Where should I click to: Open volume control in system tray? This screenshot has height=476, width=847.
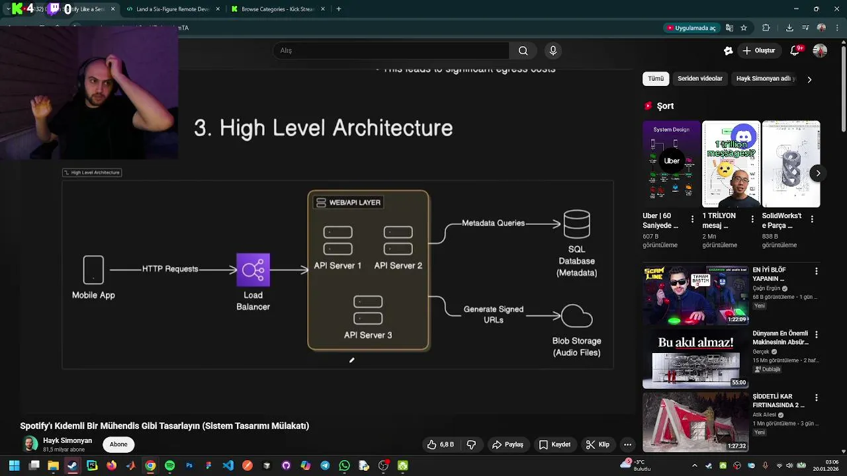(789, 465)
